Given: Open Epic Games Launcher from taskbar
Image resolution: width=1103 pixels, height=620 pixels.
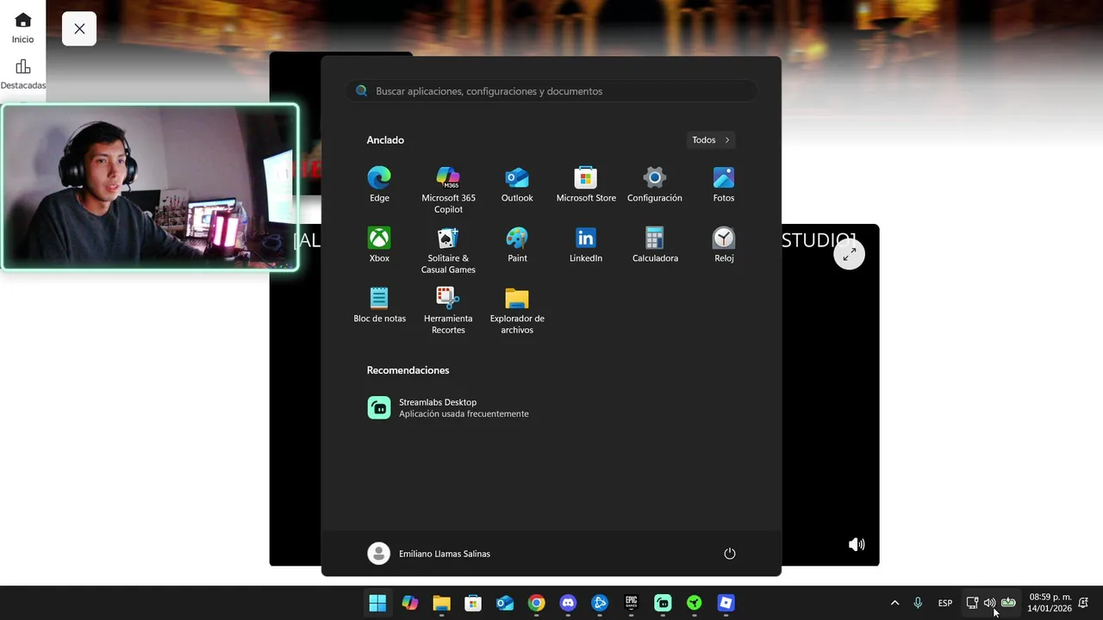Looking at the screenshot, I should 631,603.
